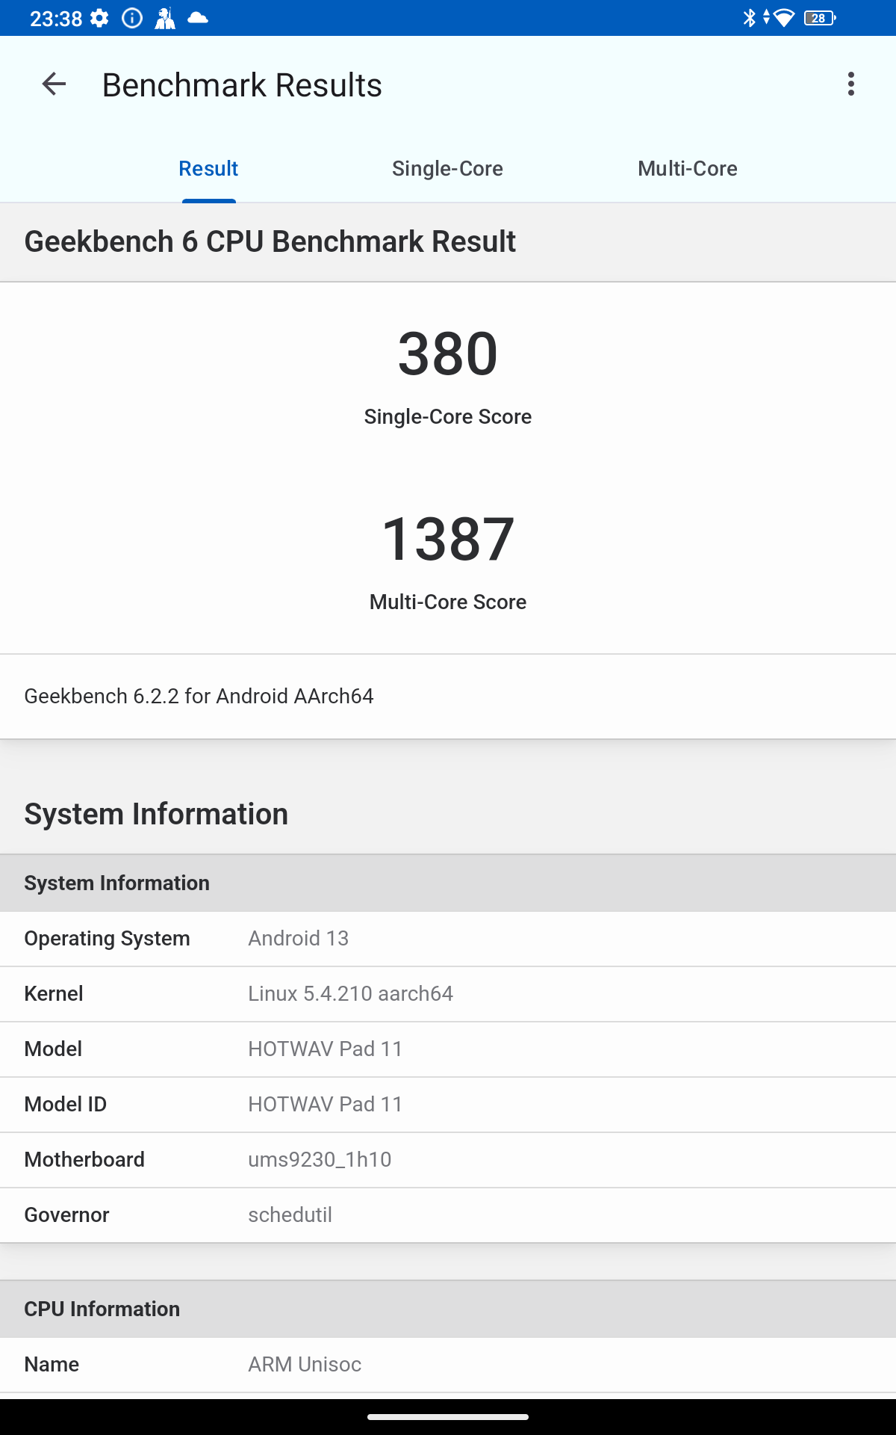Screen dimensions: 896x1435
Task: Tap the settings gear in status bar
Action: [99, 18]
